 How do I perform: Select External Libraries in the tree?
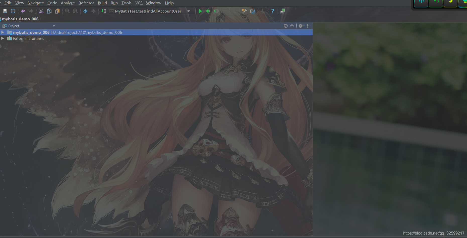coord(29,39)
